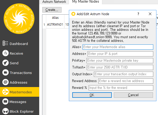Open the Addresses @ icon
The width and height of the screenshot is (158, 115).
(6, 82)
